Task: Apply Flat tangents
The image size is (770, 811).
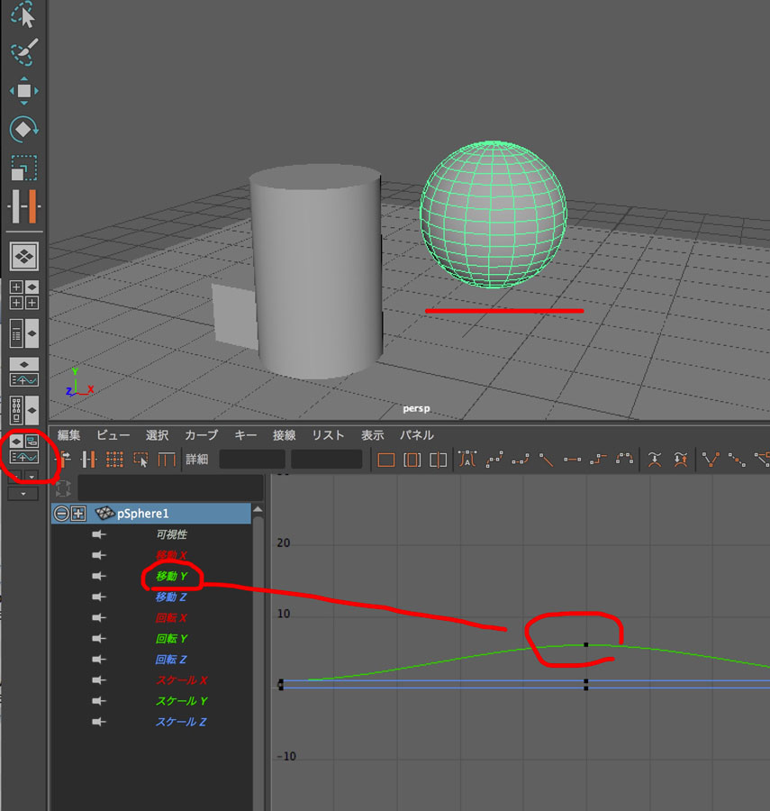Action: point(572,460)
